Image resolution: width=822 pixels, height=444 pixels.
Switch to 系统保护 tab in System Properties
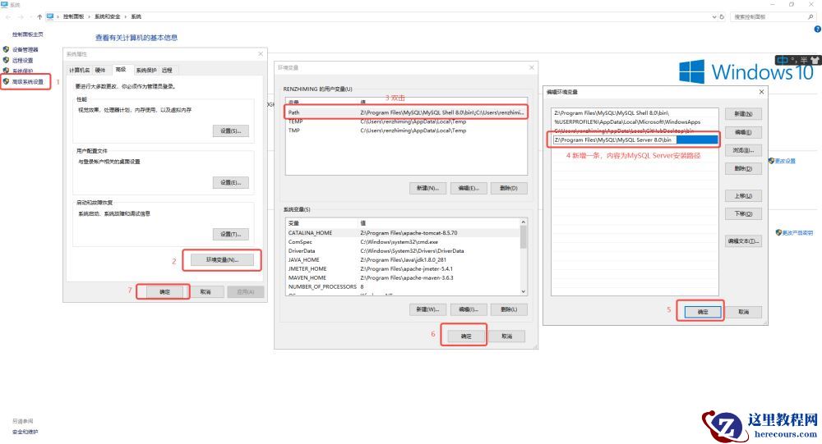[x=145, y=70]
